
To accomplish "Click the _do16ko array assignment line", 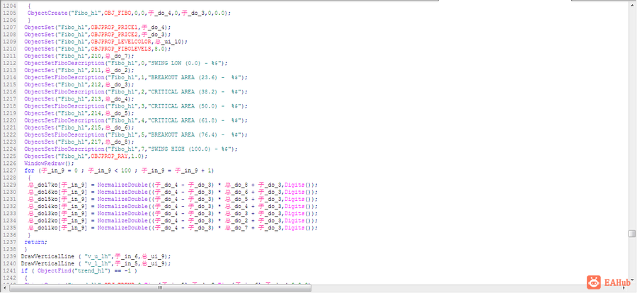I will point(173,192).
